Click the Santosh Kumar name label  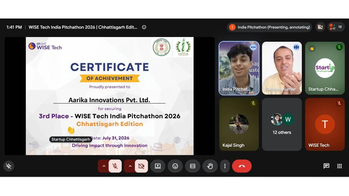coord(280,89)
